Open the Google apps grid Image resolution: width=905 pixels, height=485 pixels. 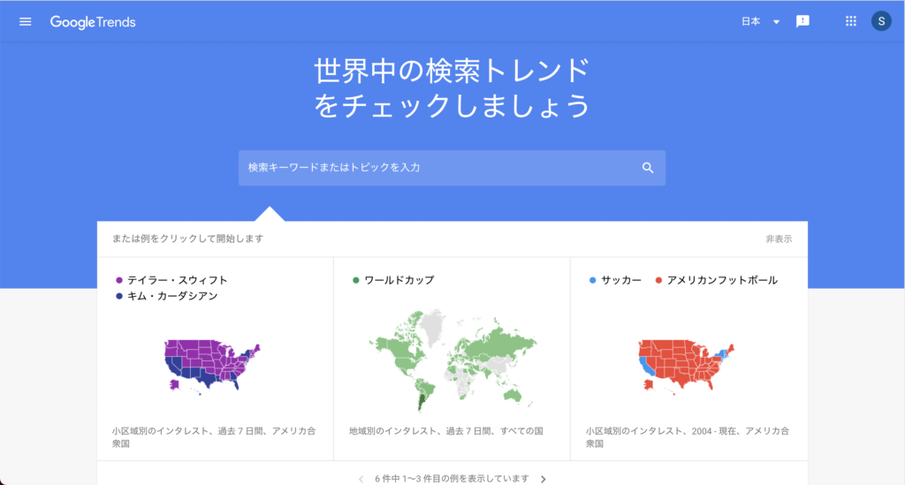click(x=851, y=22)
